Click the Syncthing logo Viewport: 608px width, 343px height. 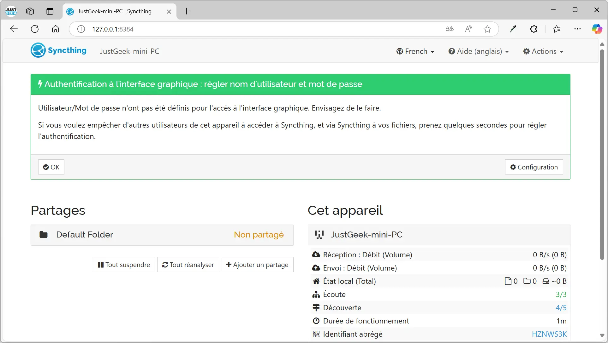coord(58,50)
